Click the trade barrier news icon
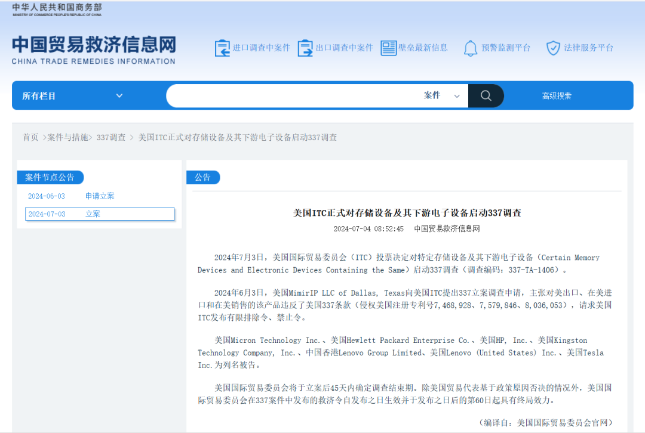Image resolution: width=645 pixels, height=433 pixels. [x=388, y=48]
